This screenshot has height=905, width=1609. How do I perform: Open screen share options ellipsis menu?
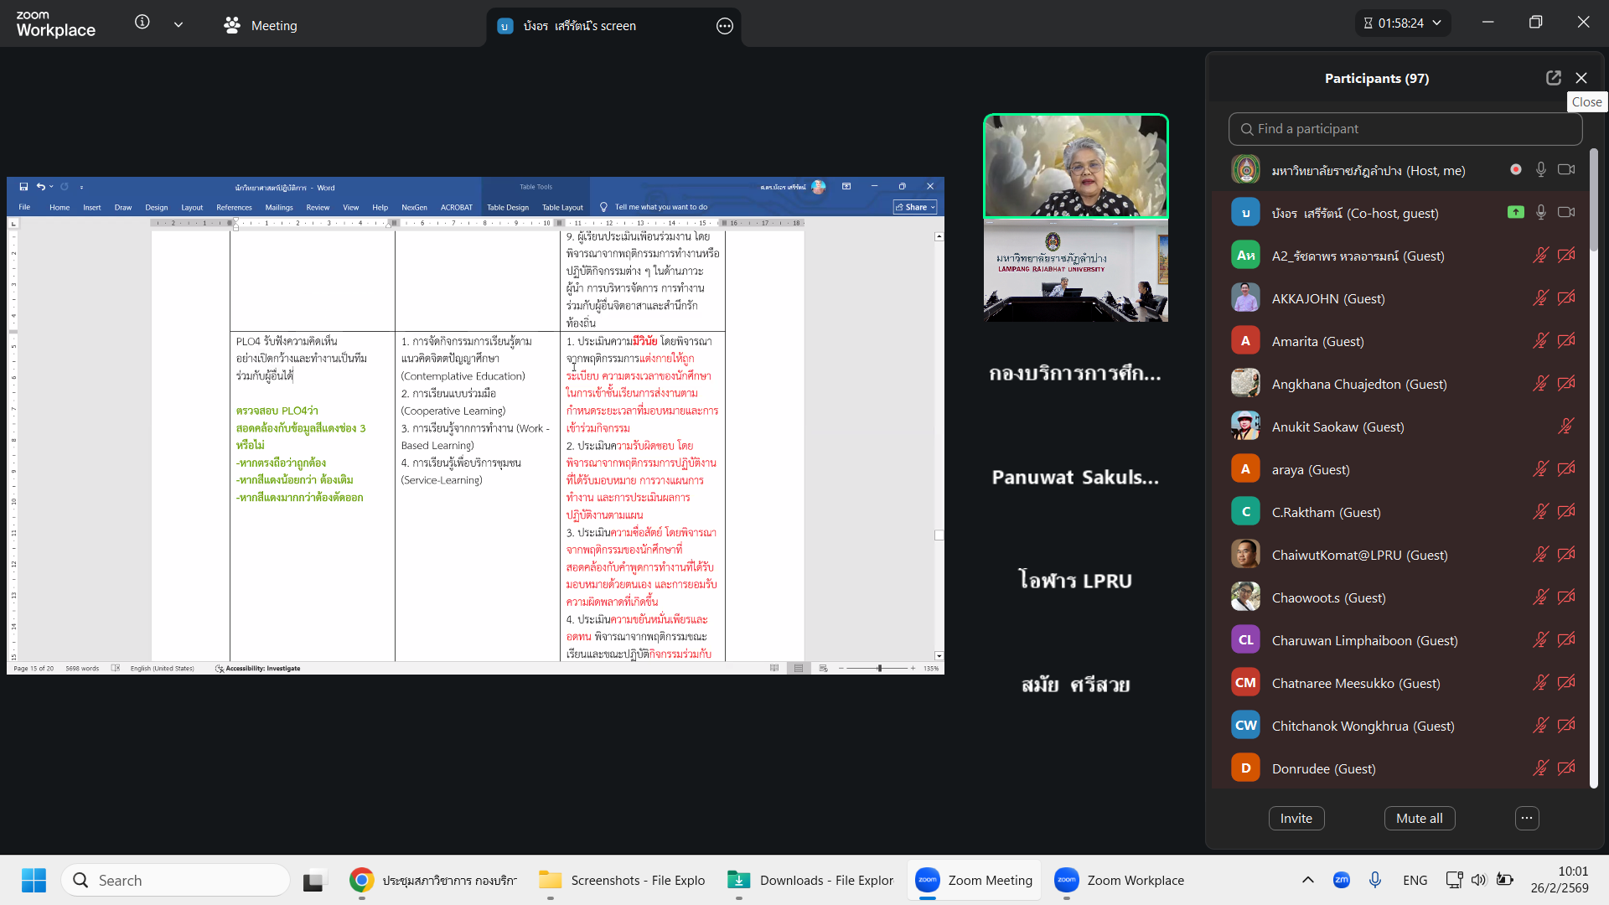coord(725,26)
